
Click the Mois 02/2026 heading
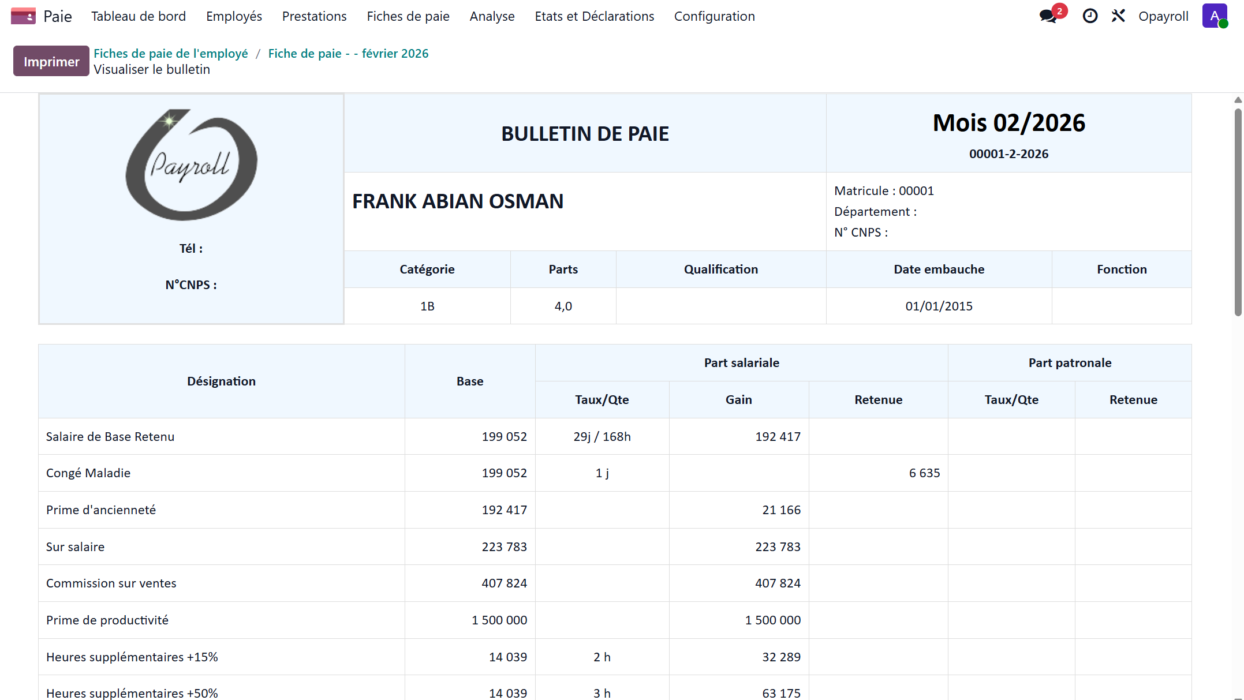1008,123
